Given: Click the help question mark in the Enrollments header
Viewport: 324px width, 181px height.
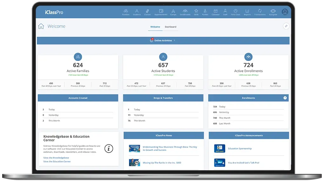Looking at the screenshot, I should click(x=285, y=98).
